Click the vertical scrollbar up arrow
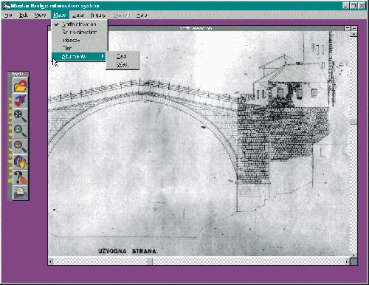Screen dimensions: 369x285 click(354, 35)
